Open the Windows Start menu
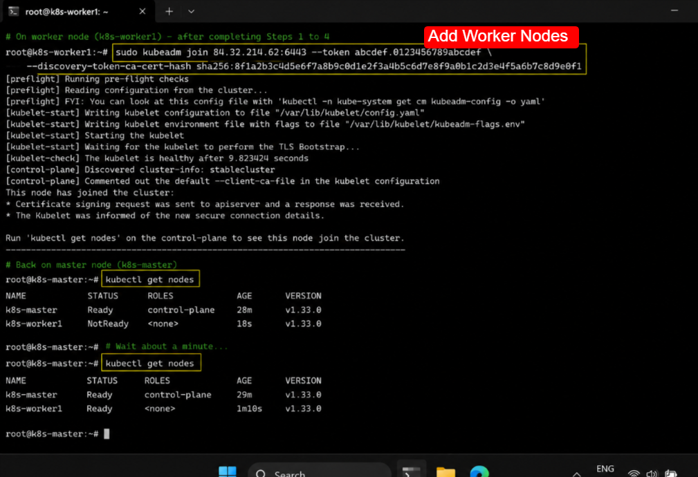The width and height of the screenshot is (698, 477). [x=228, y=471]
